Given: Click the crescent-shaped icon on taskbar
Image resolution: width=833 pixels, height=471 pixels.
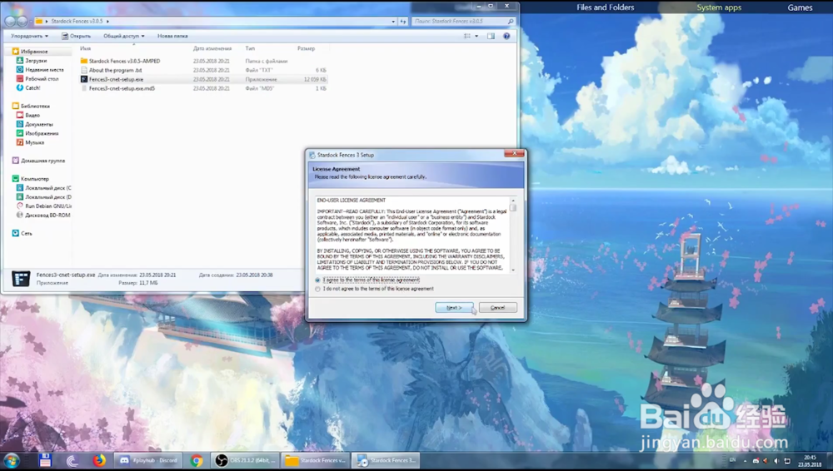Looking at the screenshot, I should coord(72,460).
